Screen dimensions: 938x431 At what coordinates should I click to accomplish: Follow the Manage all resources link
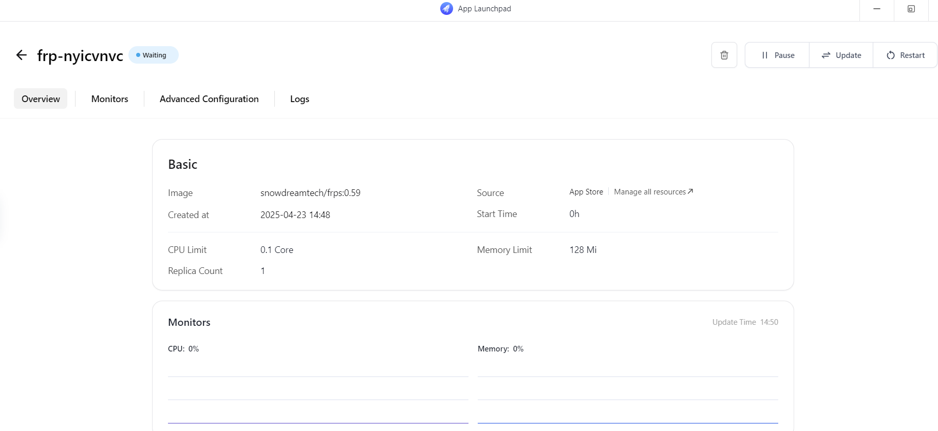(653, 192)
